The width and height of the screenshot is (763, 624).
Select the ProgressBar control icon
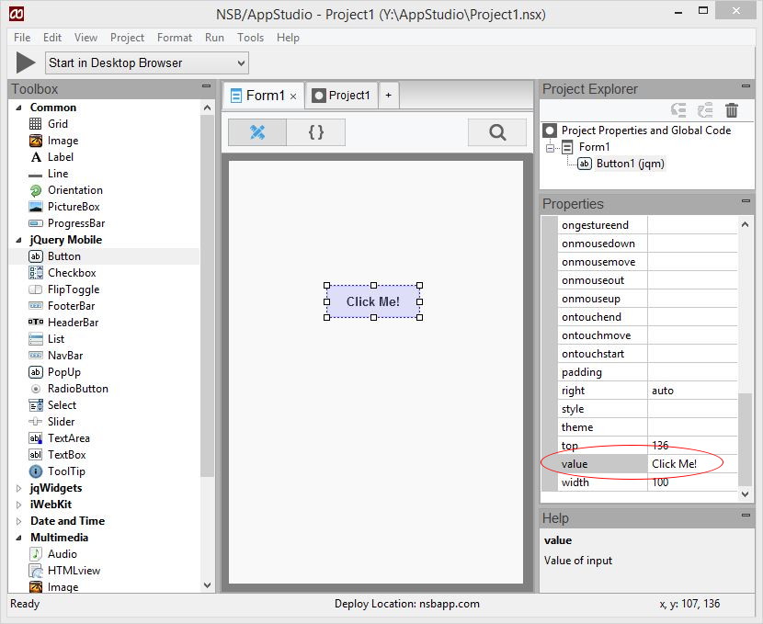[x=36, y=223]
